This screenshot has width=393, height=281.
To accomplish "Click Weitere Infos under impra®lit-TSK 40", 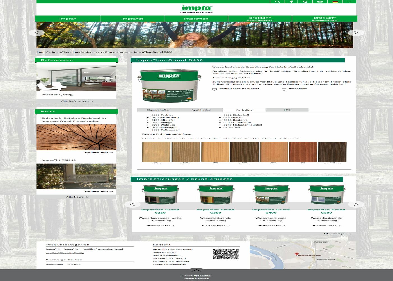I will point(99,192).
